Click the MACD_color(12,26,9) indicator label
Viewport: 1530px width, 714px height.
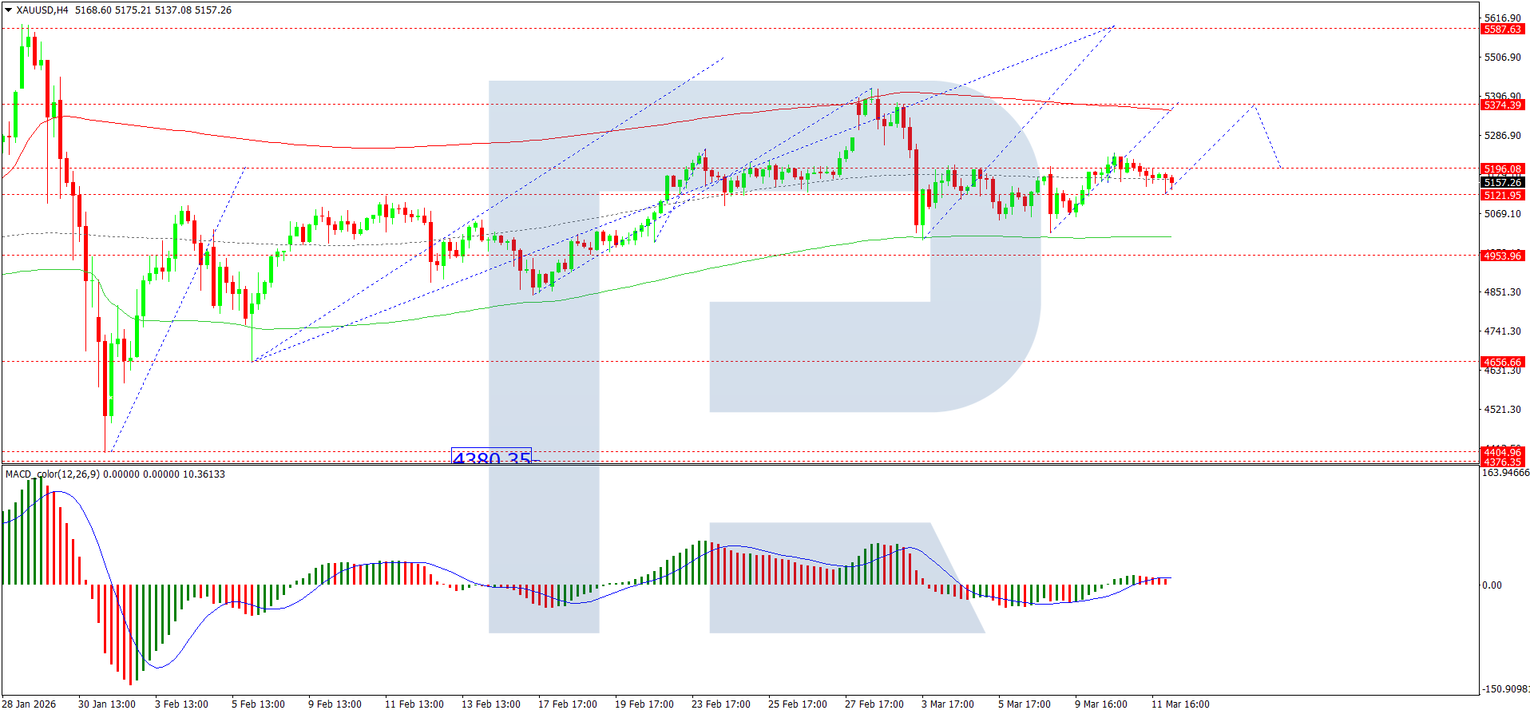[x=52, y=474]
